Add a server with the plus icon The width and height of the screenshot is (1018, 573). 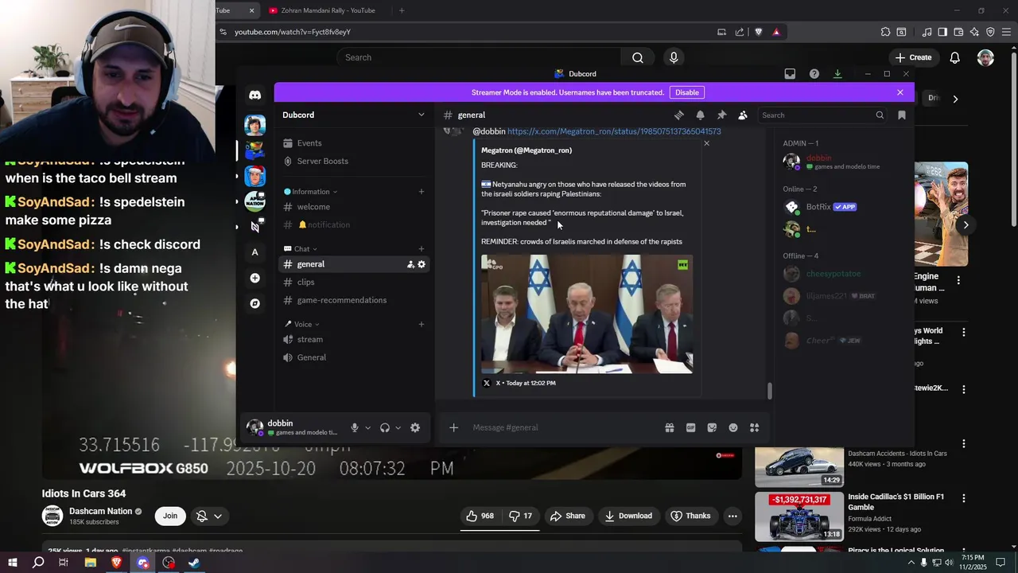254,278
